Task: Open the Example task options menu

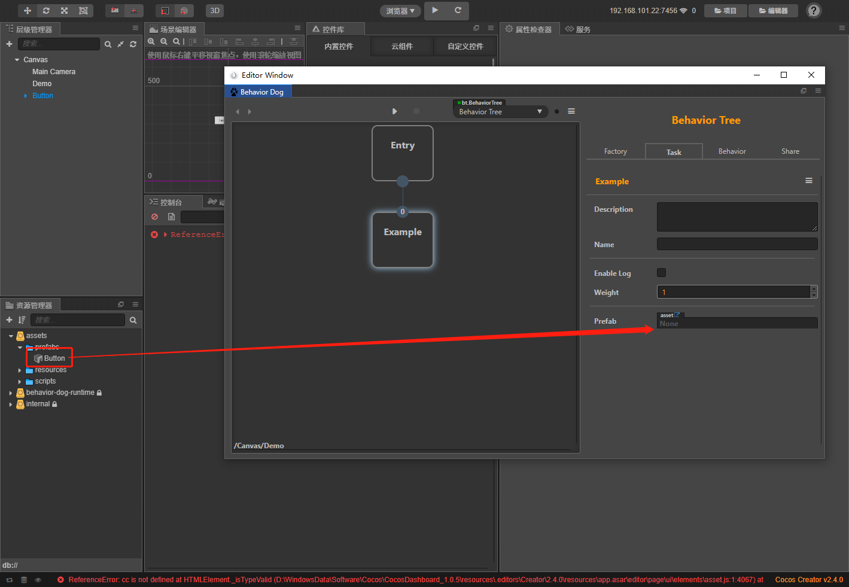Action: (x=809, y=181)
